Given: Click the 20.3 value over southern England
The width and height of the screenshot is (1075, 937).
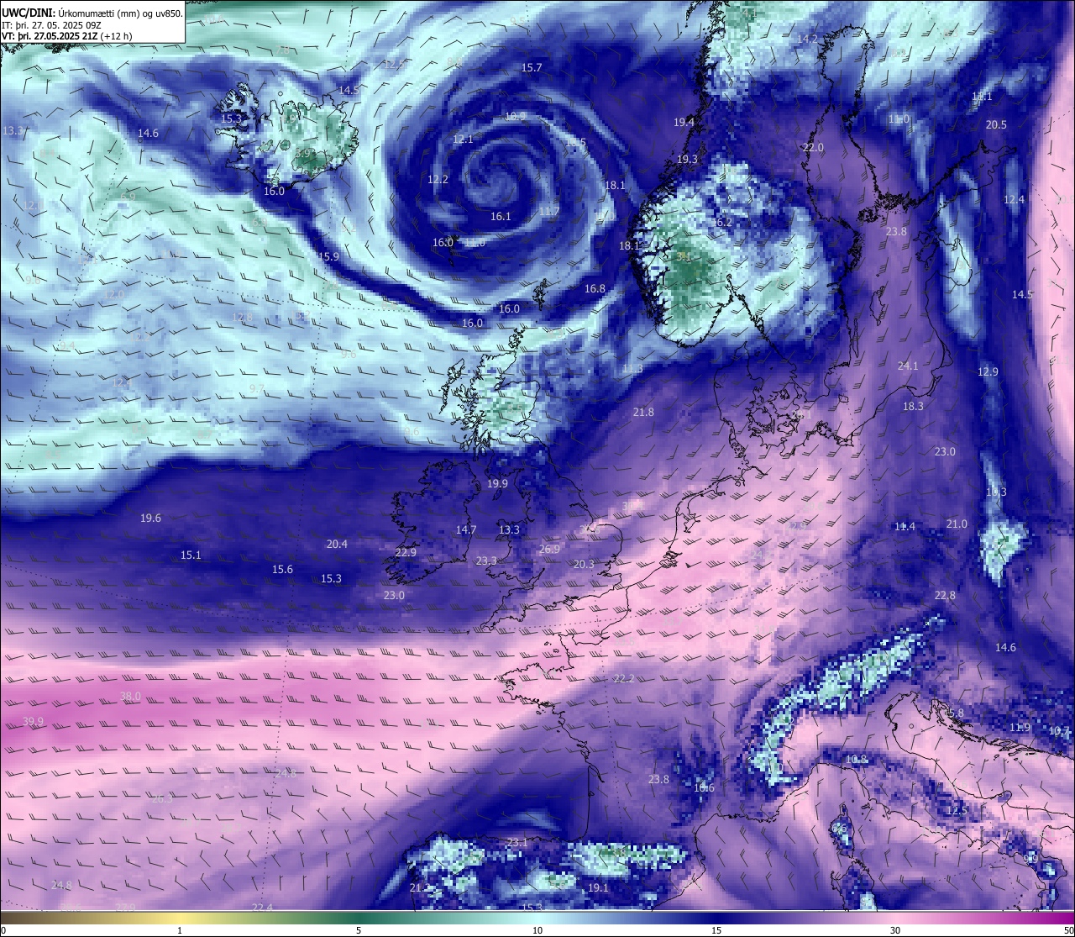Looking at the screenshot, I should click(x=584, y=564).
